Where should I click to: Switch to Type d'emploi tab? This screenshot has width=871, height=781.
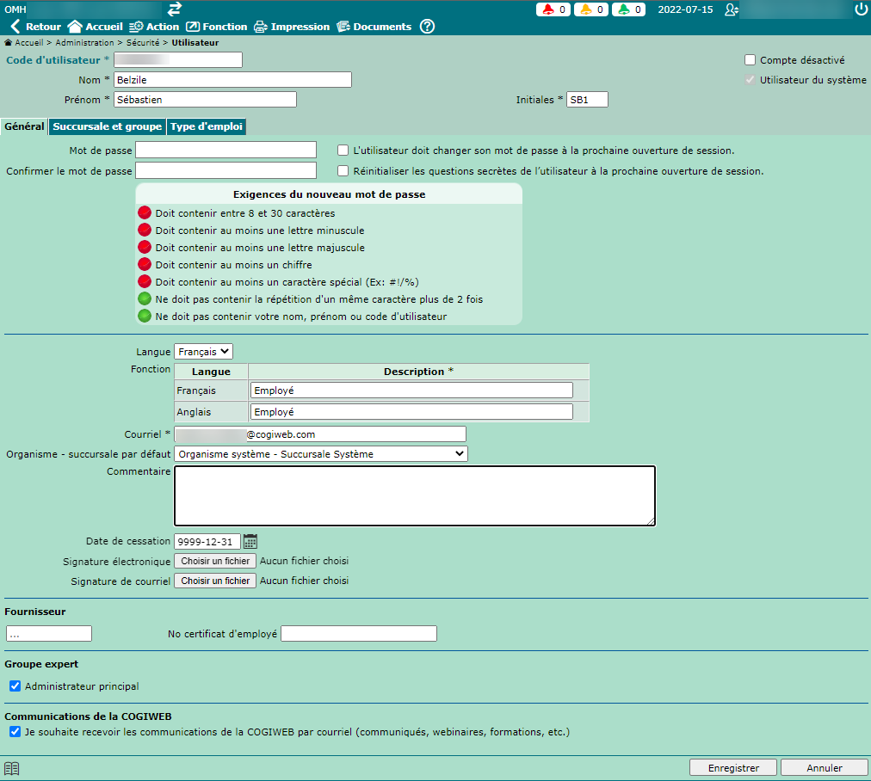pos(207,126)
